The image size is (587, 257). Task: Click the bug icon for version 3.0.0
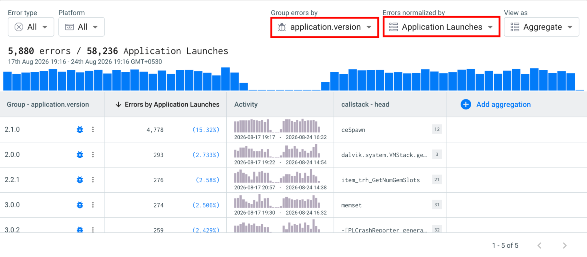tap(80, 205)
